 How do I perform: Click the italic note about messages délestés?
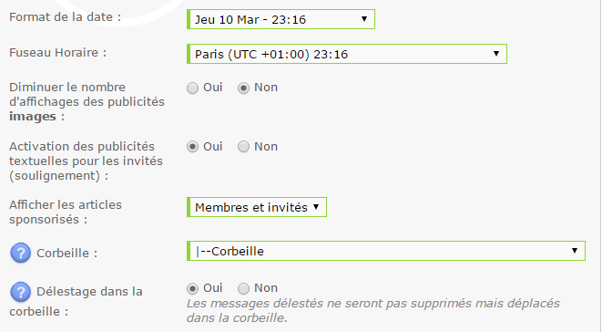point(373,310)
